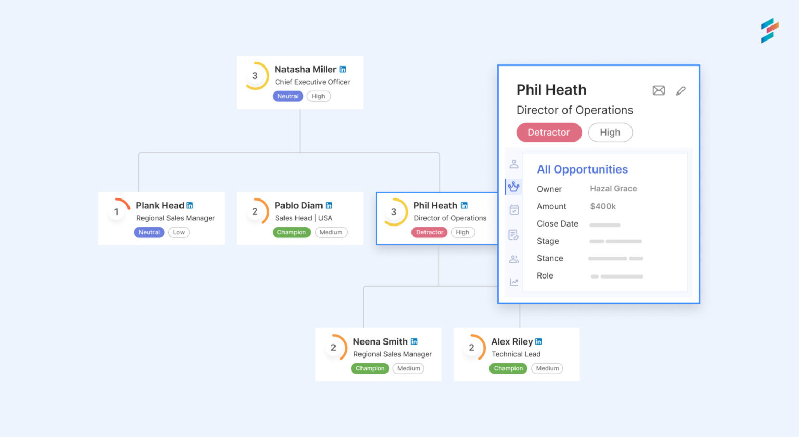Open the Medium influence selector on Neena Smith's card
Screen dimensions: 799x437
point(408,368)
